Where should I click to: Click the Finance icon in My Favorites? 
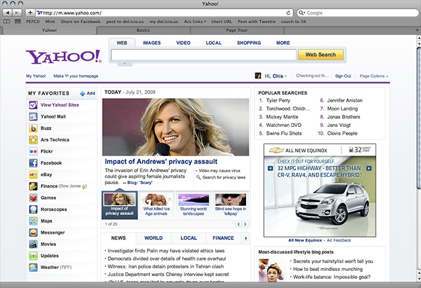(34, 186)
